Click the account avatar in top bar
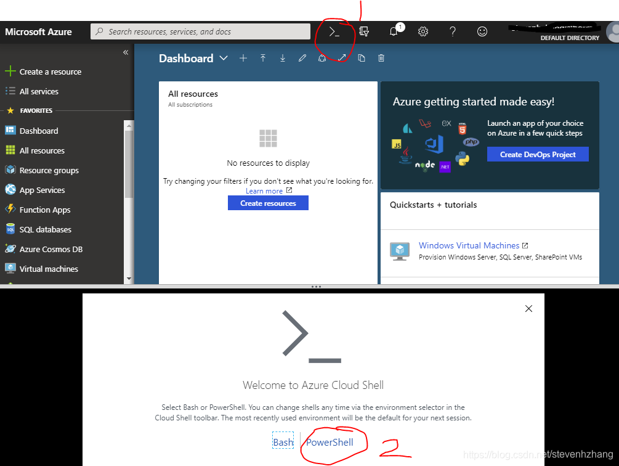This screenshot has width=619, height=466. (614, 32)
